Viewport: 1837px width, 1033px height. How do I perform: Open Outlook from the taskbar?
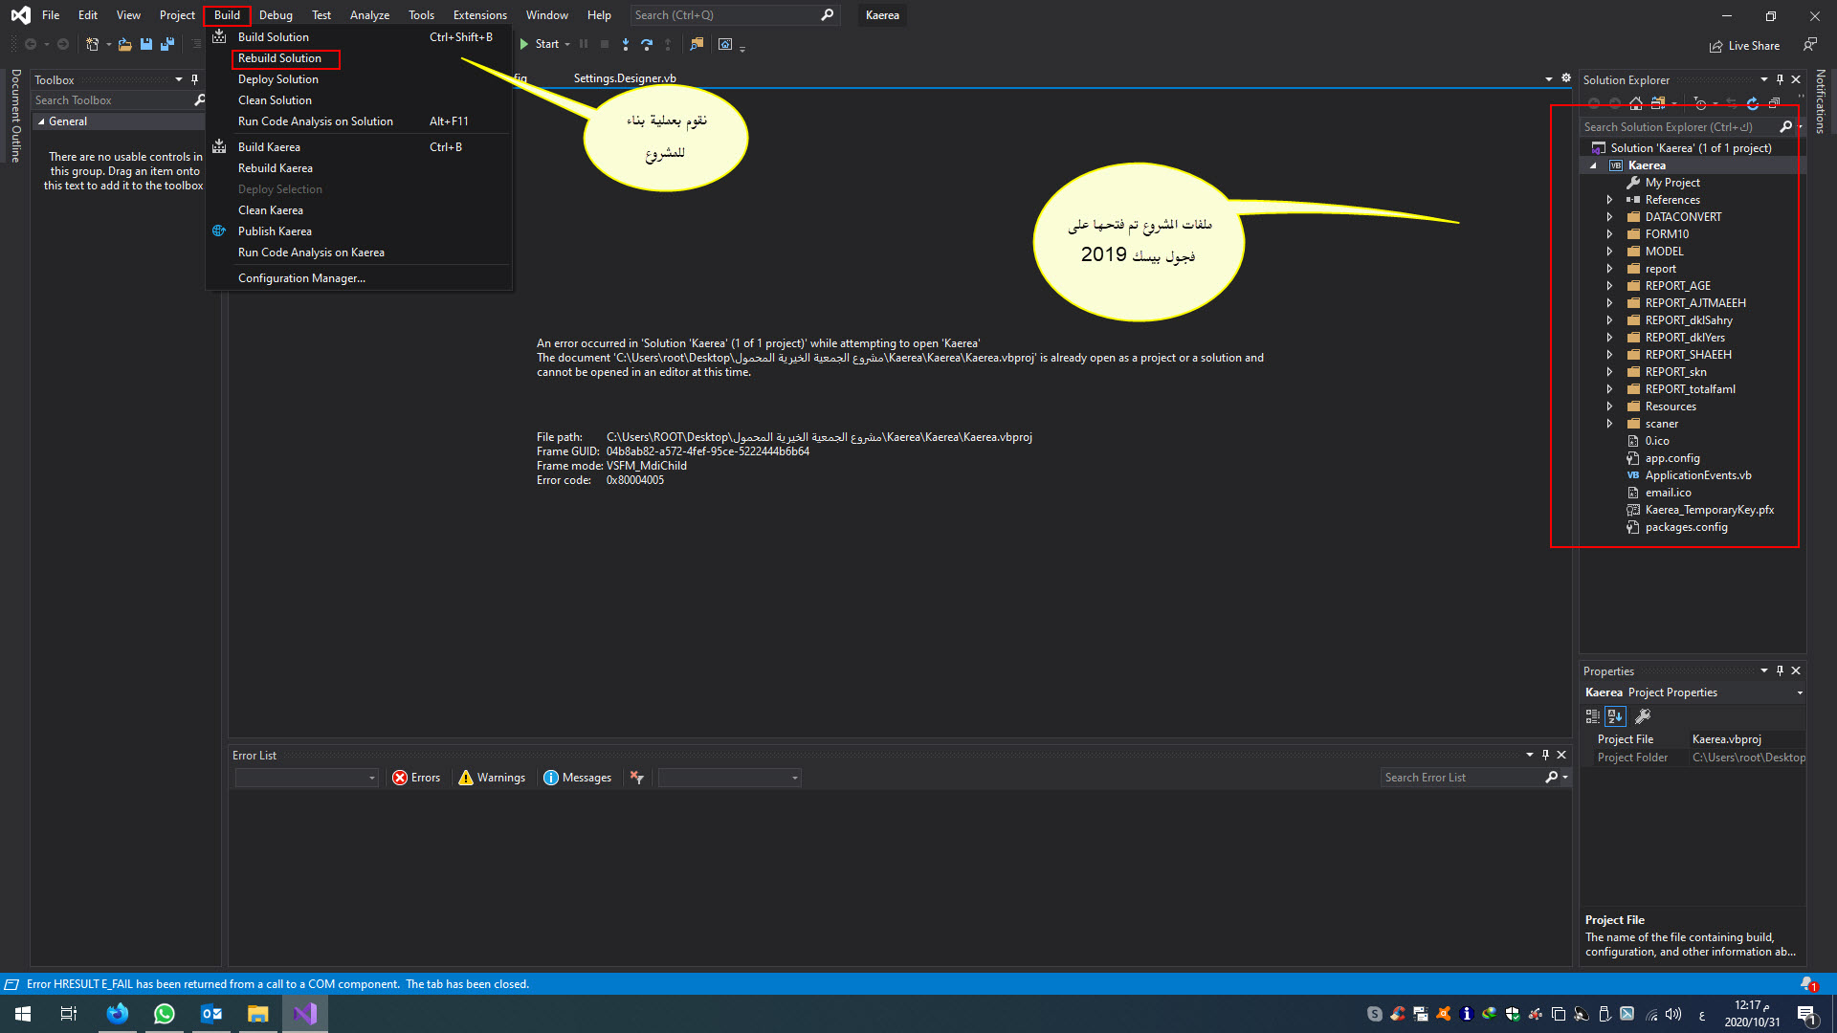point(211,1014)
